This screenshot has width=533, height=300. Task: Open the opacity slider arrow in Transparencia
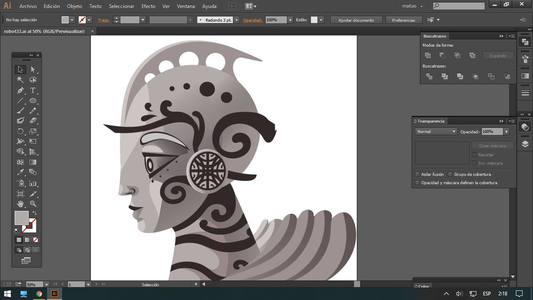[x=506, y=131]
